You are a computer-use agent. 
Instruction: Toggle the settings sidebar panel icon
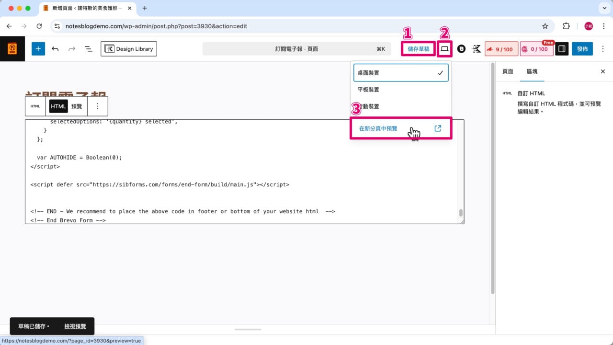point(562,49)
